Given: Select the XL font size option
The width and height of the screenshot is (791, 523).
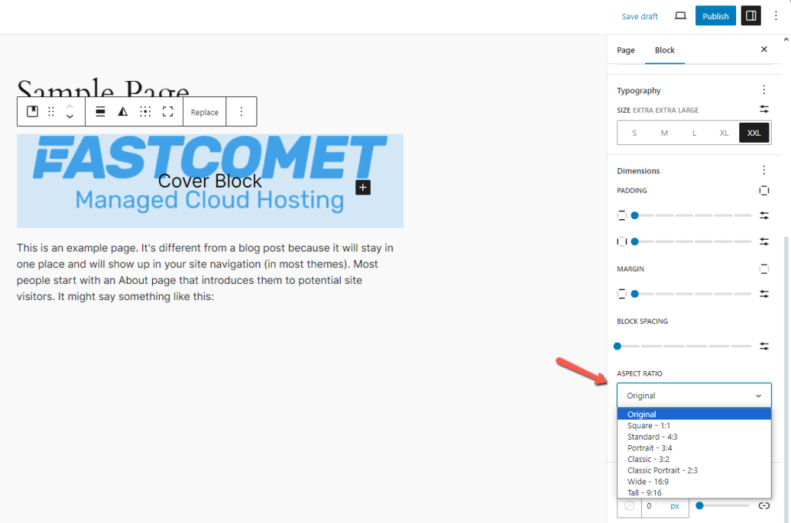Looking at the screenshot, I should click(x=724, y=132).
